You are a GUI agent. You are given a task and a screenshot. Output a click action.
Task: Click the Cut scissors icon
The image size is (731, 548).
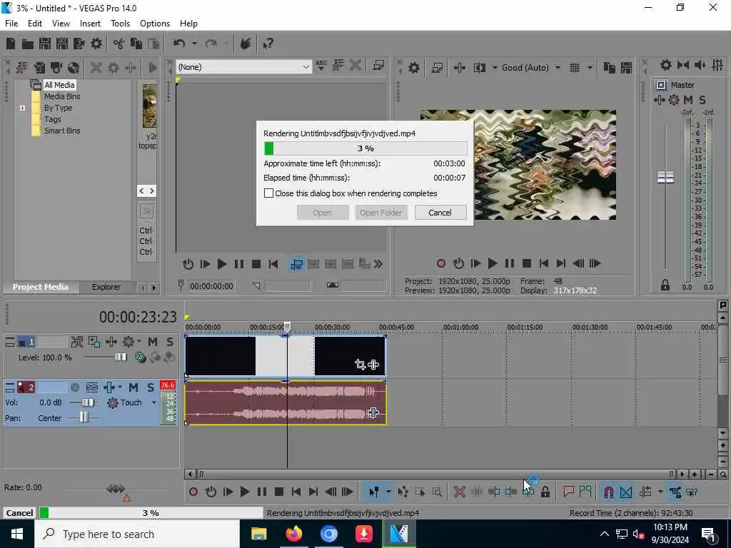(x=119, y=44)
